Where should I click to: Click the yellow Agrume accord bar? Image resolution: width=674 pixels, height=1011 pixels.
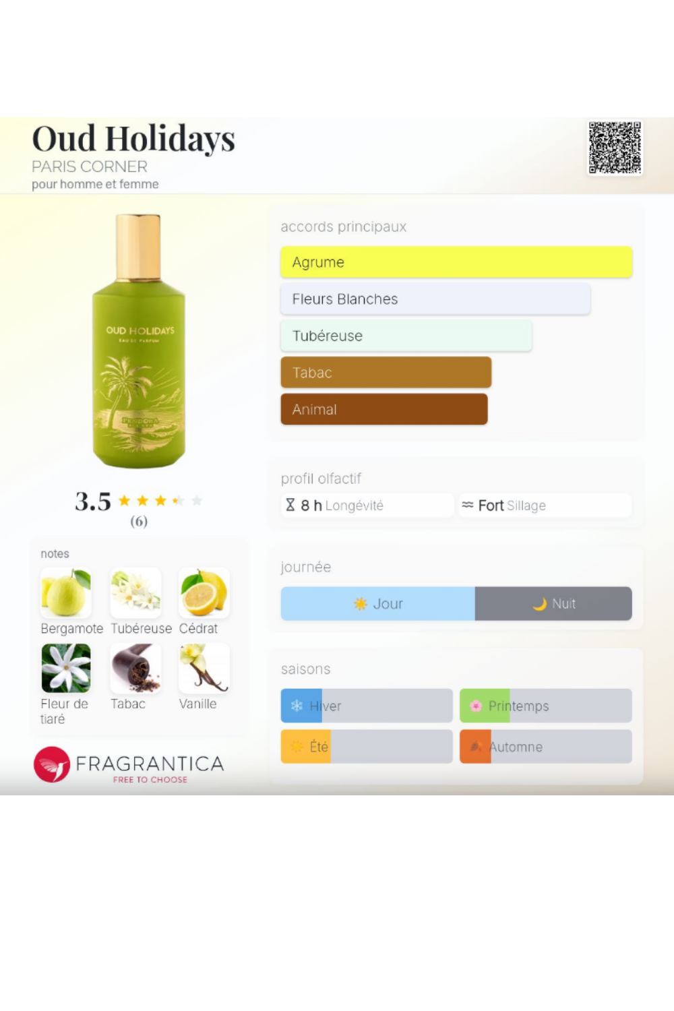(x=456, y=262)
